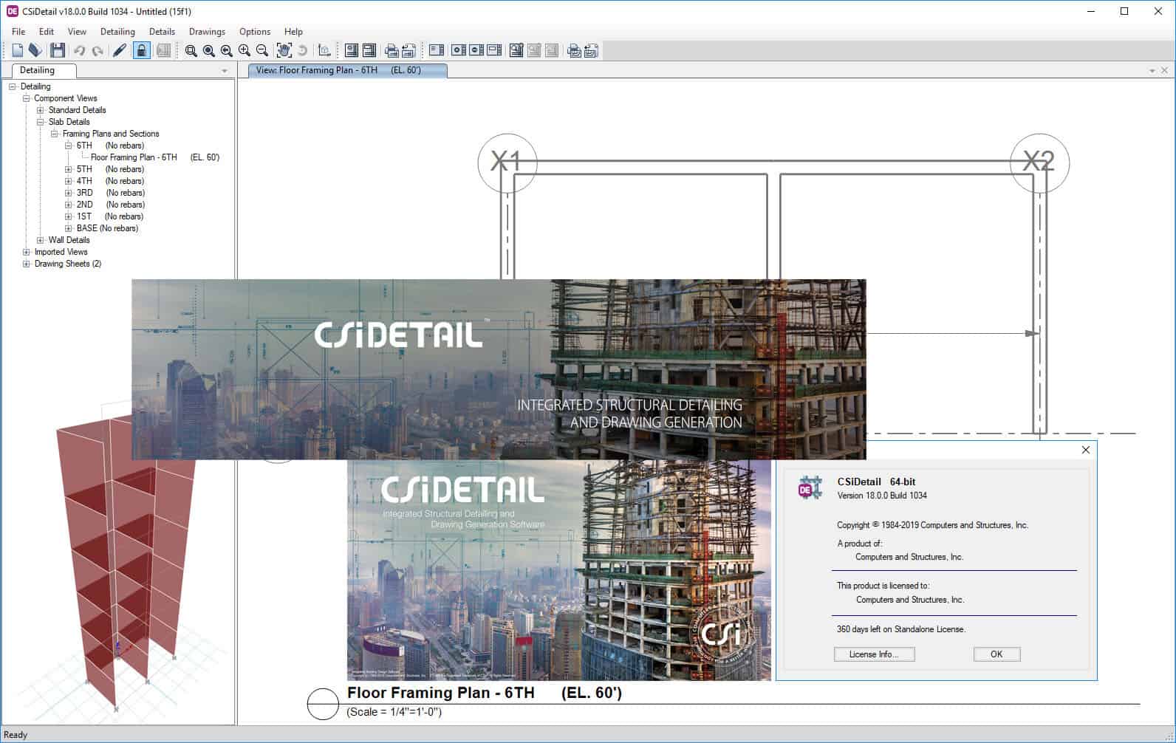Expand the 2ND story node
The width and height of the screenshot is (1176, 743).
[x=68, y=205]
